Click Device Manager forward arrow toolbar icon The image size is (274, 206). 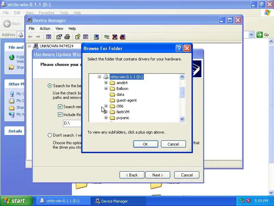[x=38, y=37]
